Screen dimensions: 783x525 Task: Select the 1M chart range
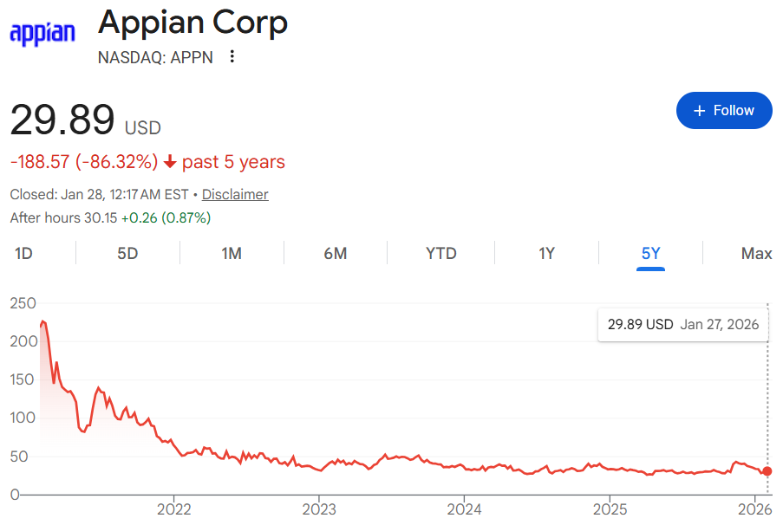pos(232,254)
